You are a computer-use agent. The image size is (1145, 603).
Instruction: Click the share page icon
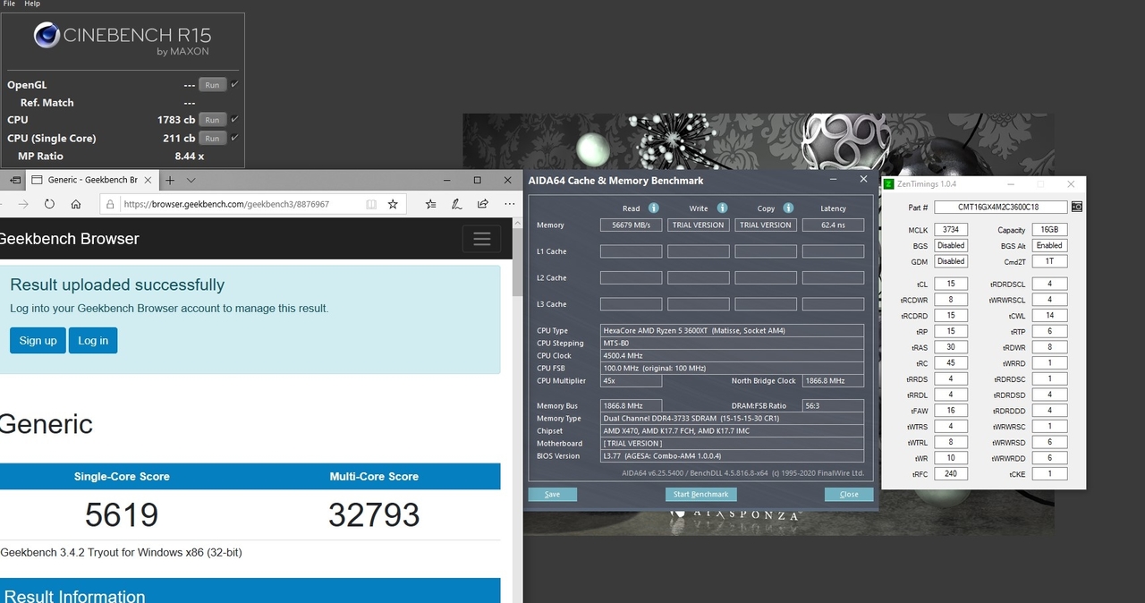(483, 204)
